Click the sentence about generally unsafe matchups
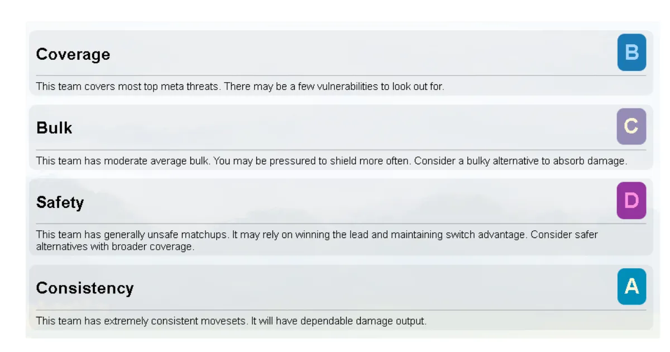Image resolution: width=670 pixels, height=352 pixels. click(132, 235)
